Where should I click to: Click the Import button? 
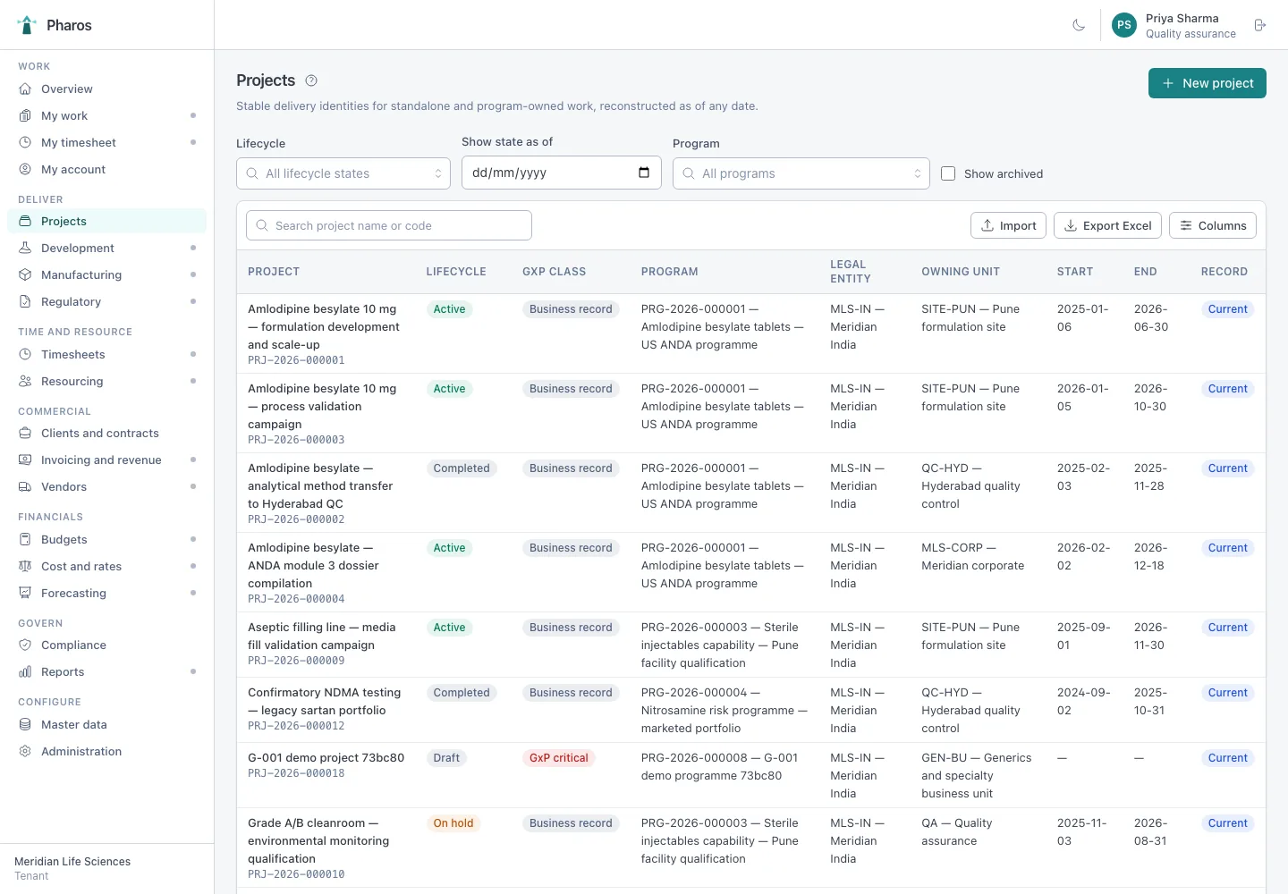(1009, 225)
